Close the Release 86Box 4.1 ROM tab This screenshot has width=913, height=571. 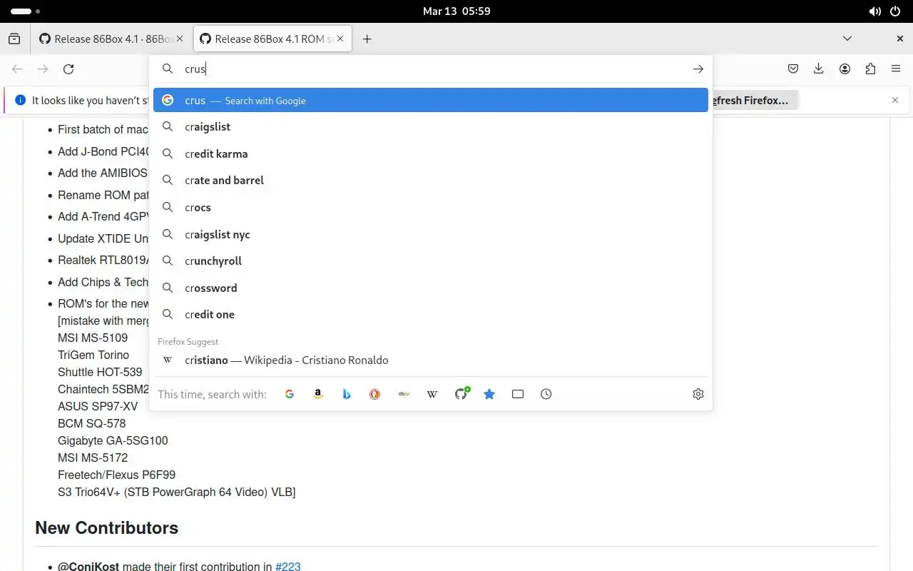coord(340,39)
